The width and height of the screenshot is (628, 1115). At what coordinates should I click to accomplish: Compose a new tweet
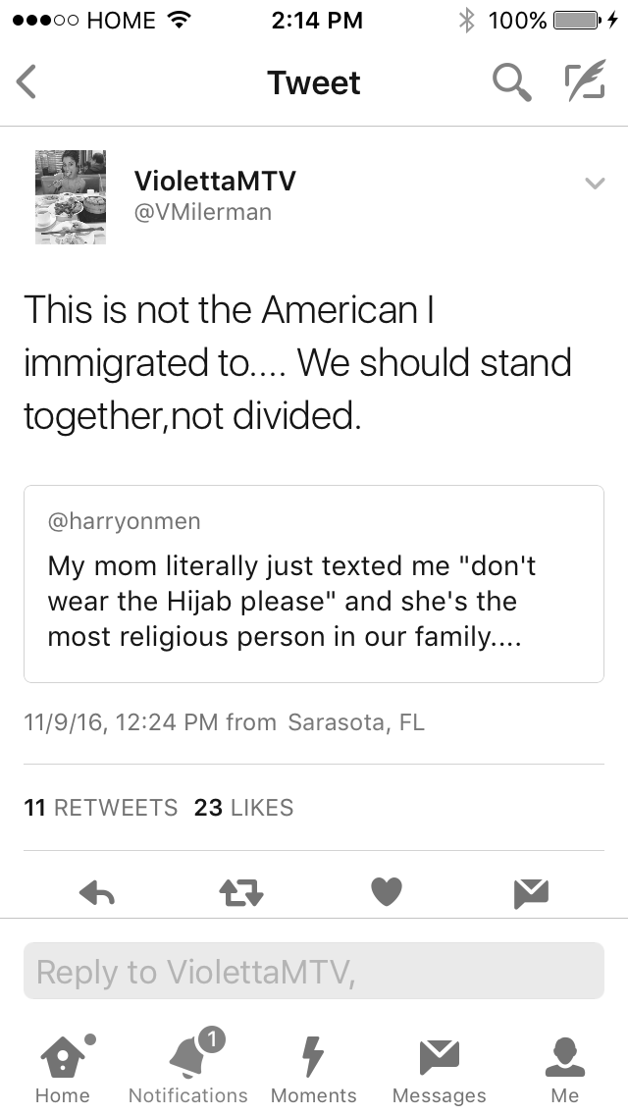tap(586, 80)
